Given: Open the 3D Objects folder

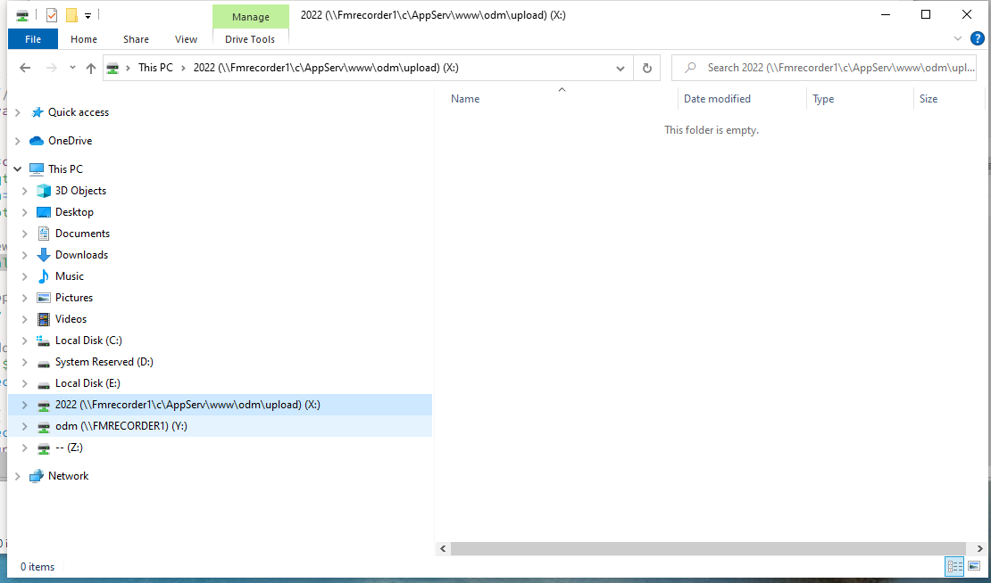Looking at the screenshot, I should pyautogui.click(x=80, y=191).
